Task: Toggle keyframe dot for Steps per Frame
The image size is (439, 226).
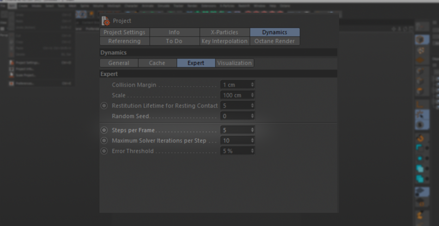Action: (104, 130)
